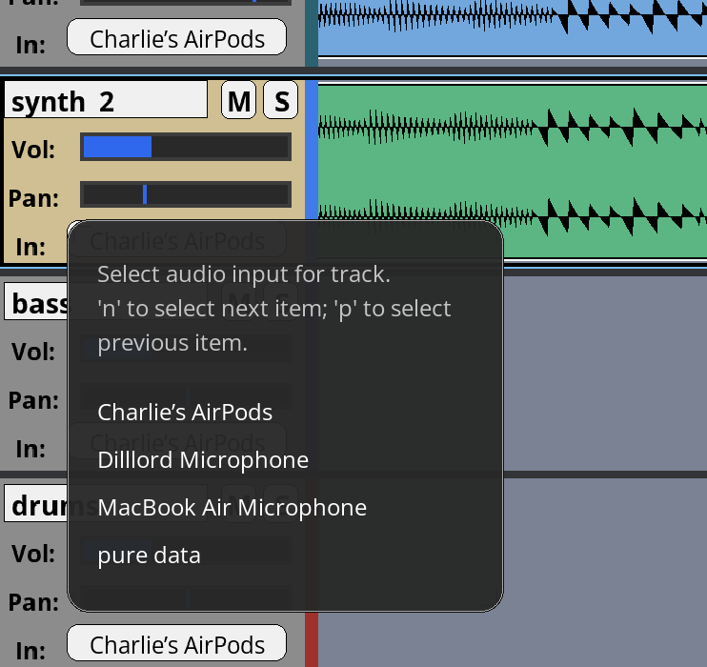Click the drums track name field
The image size is (707, 667).
[36, 504]
